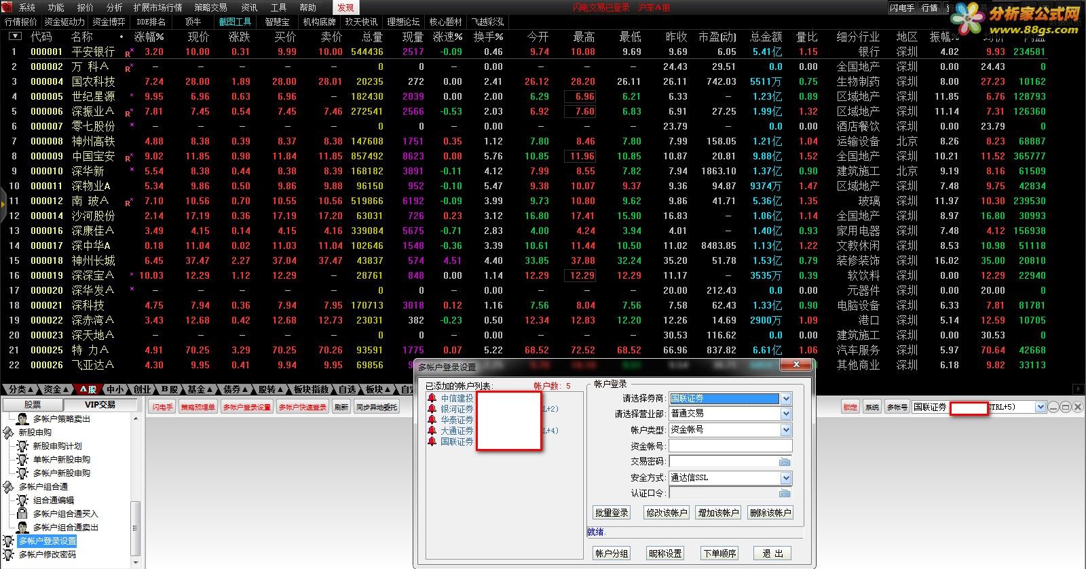Click the lightbulb icon for 单帐户新股申购
The height and width of the screenshot is (569, 1086).
(x=23, y=459)
